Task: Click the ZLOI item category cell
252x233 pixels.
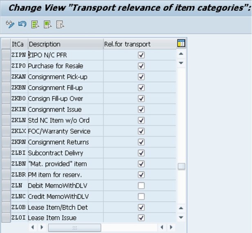Action: pos(18,218)
